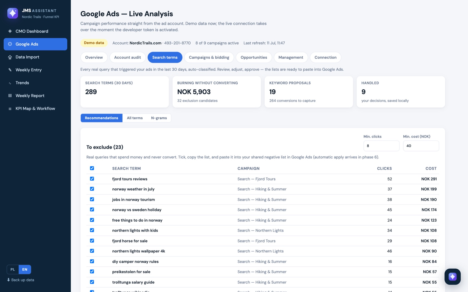Click 'Search — Northern Lights' for wallpaper 4k row

[260, 251]
